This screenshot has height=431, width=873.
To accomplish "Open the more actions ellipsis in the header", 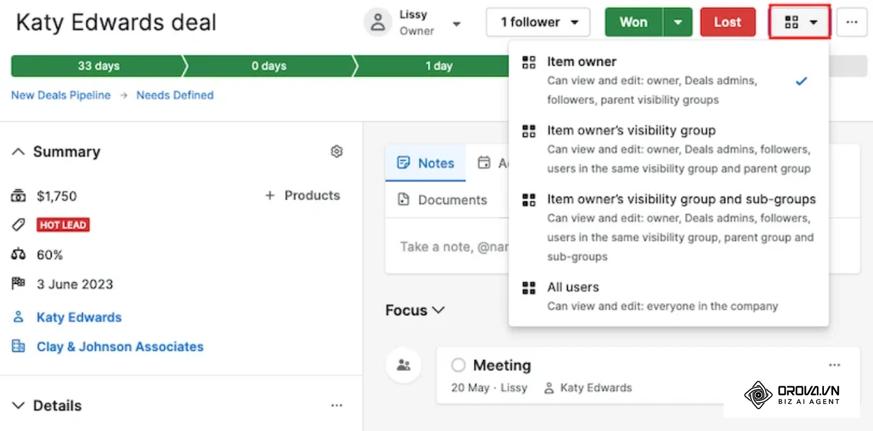I will coord(852,22).
